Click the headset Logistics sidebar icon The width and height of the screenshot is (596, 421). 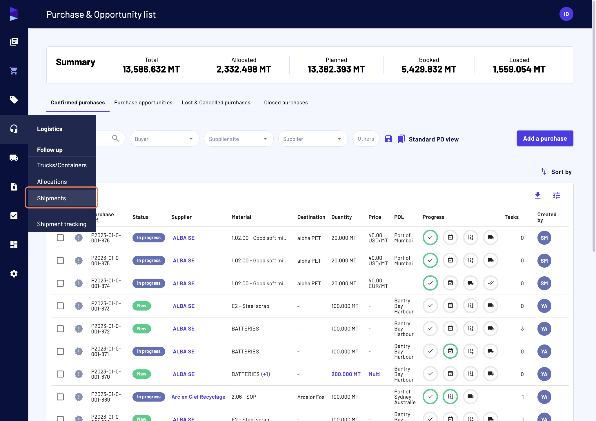click(x=14, y=129)
